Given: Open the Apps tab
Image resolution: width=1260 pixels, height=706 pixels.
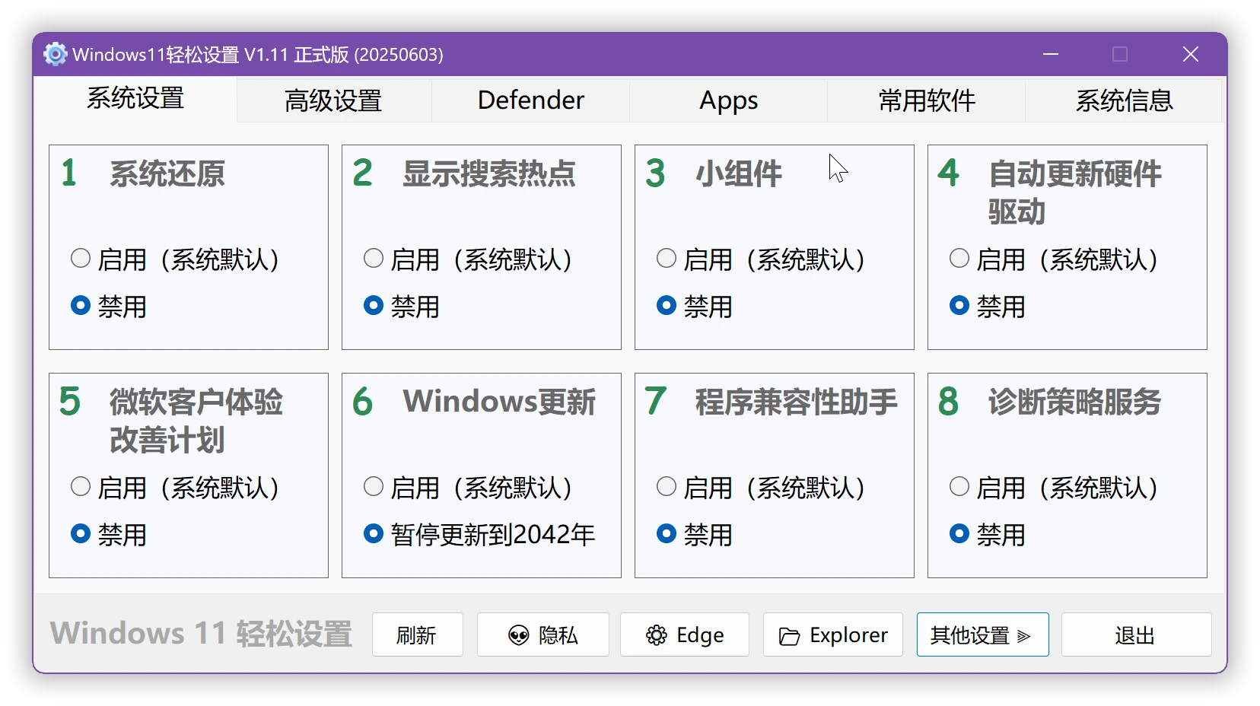Looking at the screenshot, I should (x=728, y=100).
